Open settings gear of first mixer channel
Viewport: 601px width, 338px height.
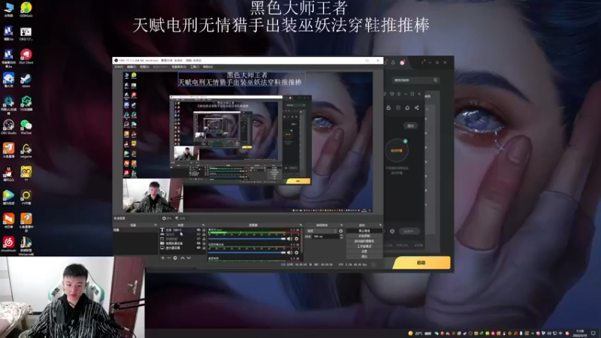pyautogui.click(x=296, y=239)
